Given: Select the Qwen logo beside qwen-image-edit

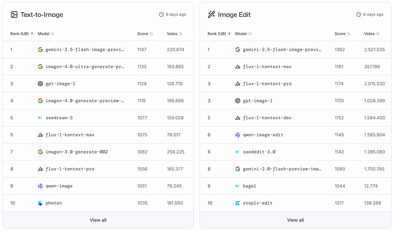Looking at the screenshot, I should [x=238, y=135].
